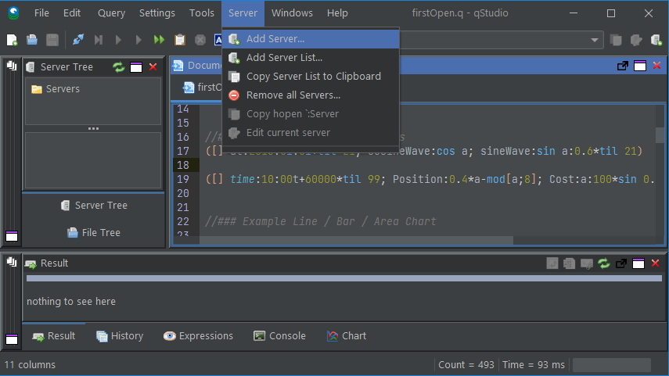Click stacked windows icon beside Server Tree
The image size is (669, 376).
pyautogui.click(x=12, y=66)
